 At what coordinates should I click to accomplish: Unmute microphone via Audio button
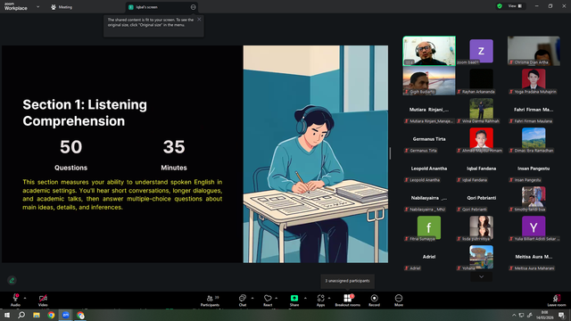coord(15,300)
